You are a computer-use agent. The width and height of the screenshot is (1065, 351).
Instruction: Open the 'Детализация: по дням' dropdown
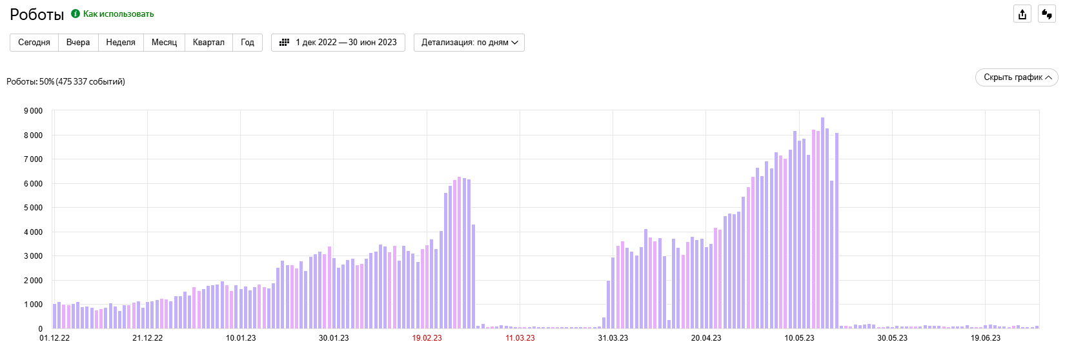click(469, 43)
